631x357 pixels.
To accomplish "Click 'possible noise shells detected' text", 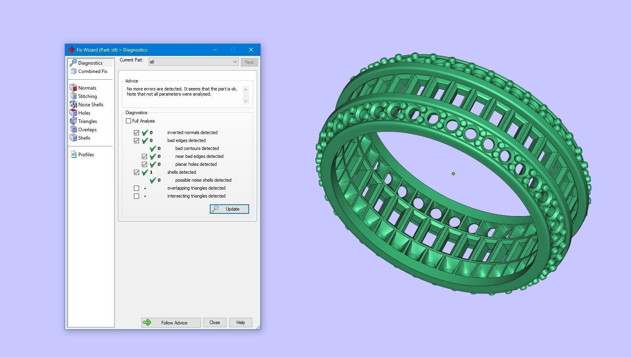I will coord(203,180).
